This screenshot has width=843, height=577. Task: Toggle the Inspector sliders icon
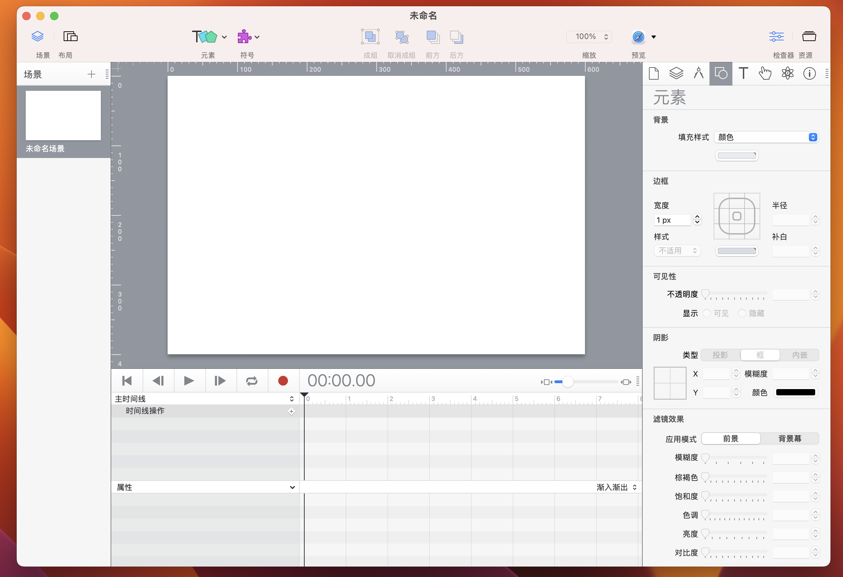(x=776, y=37)
